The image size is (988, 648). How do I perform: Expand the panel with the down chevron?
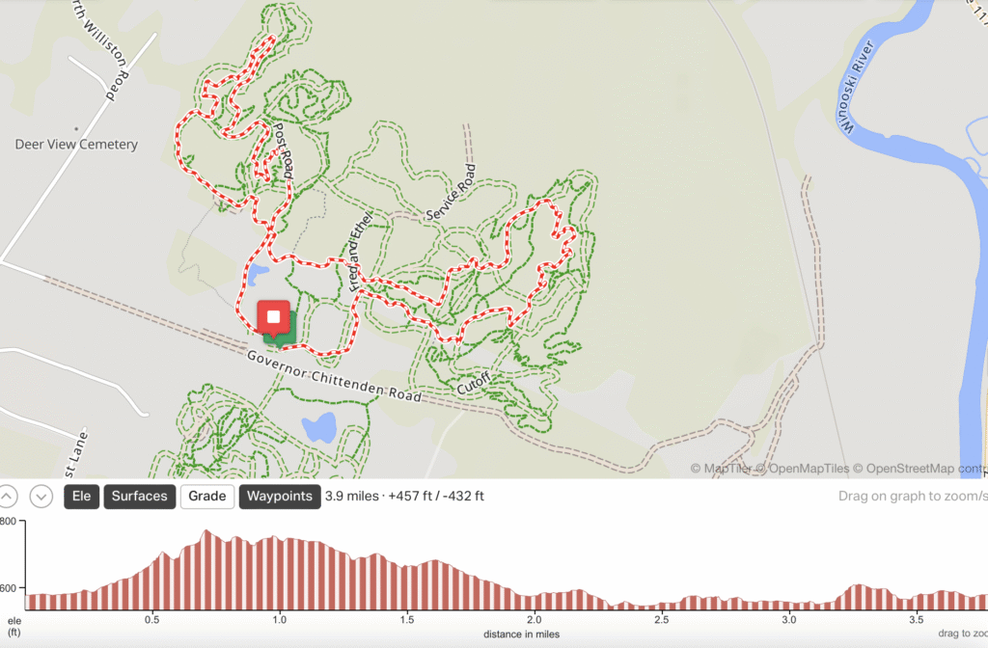point(41,497)
